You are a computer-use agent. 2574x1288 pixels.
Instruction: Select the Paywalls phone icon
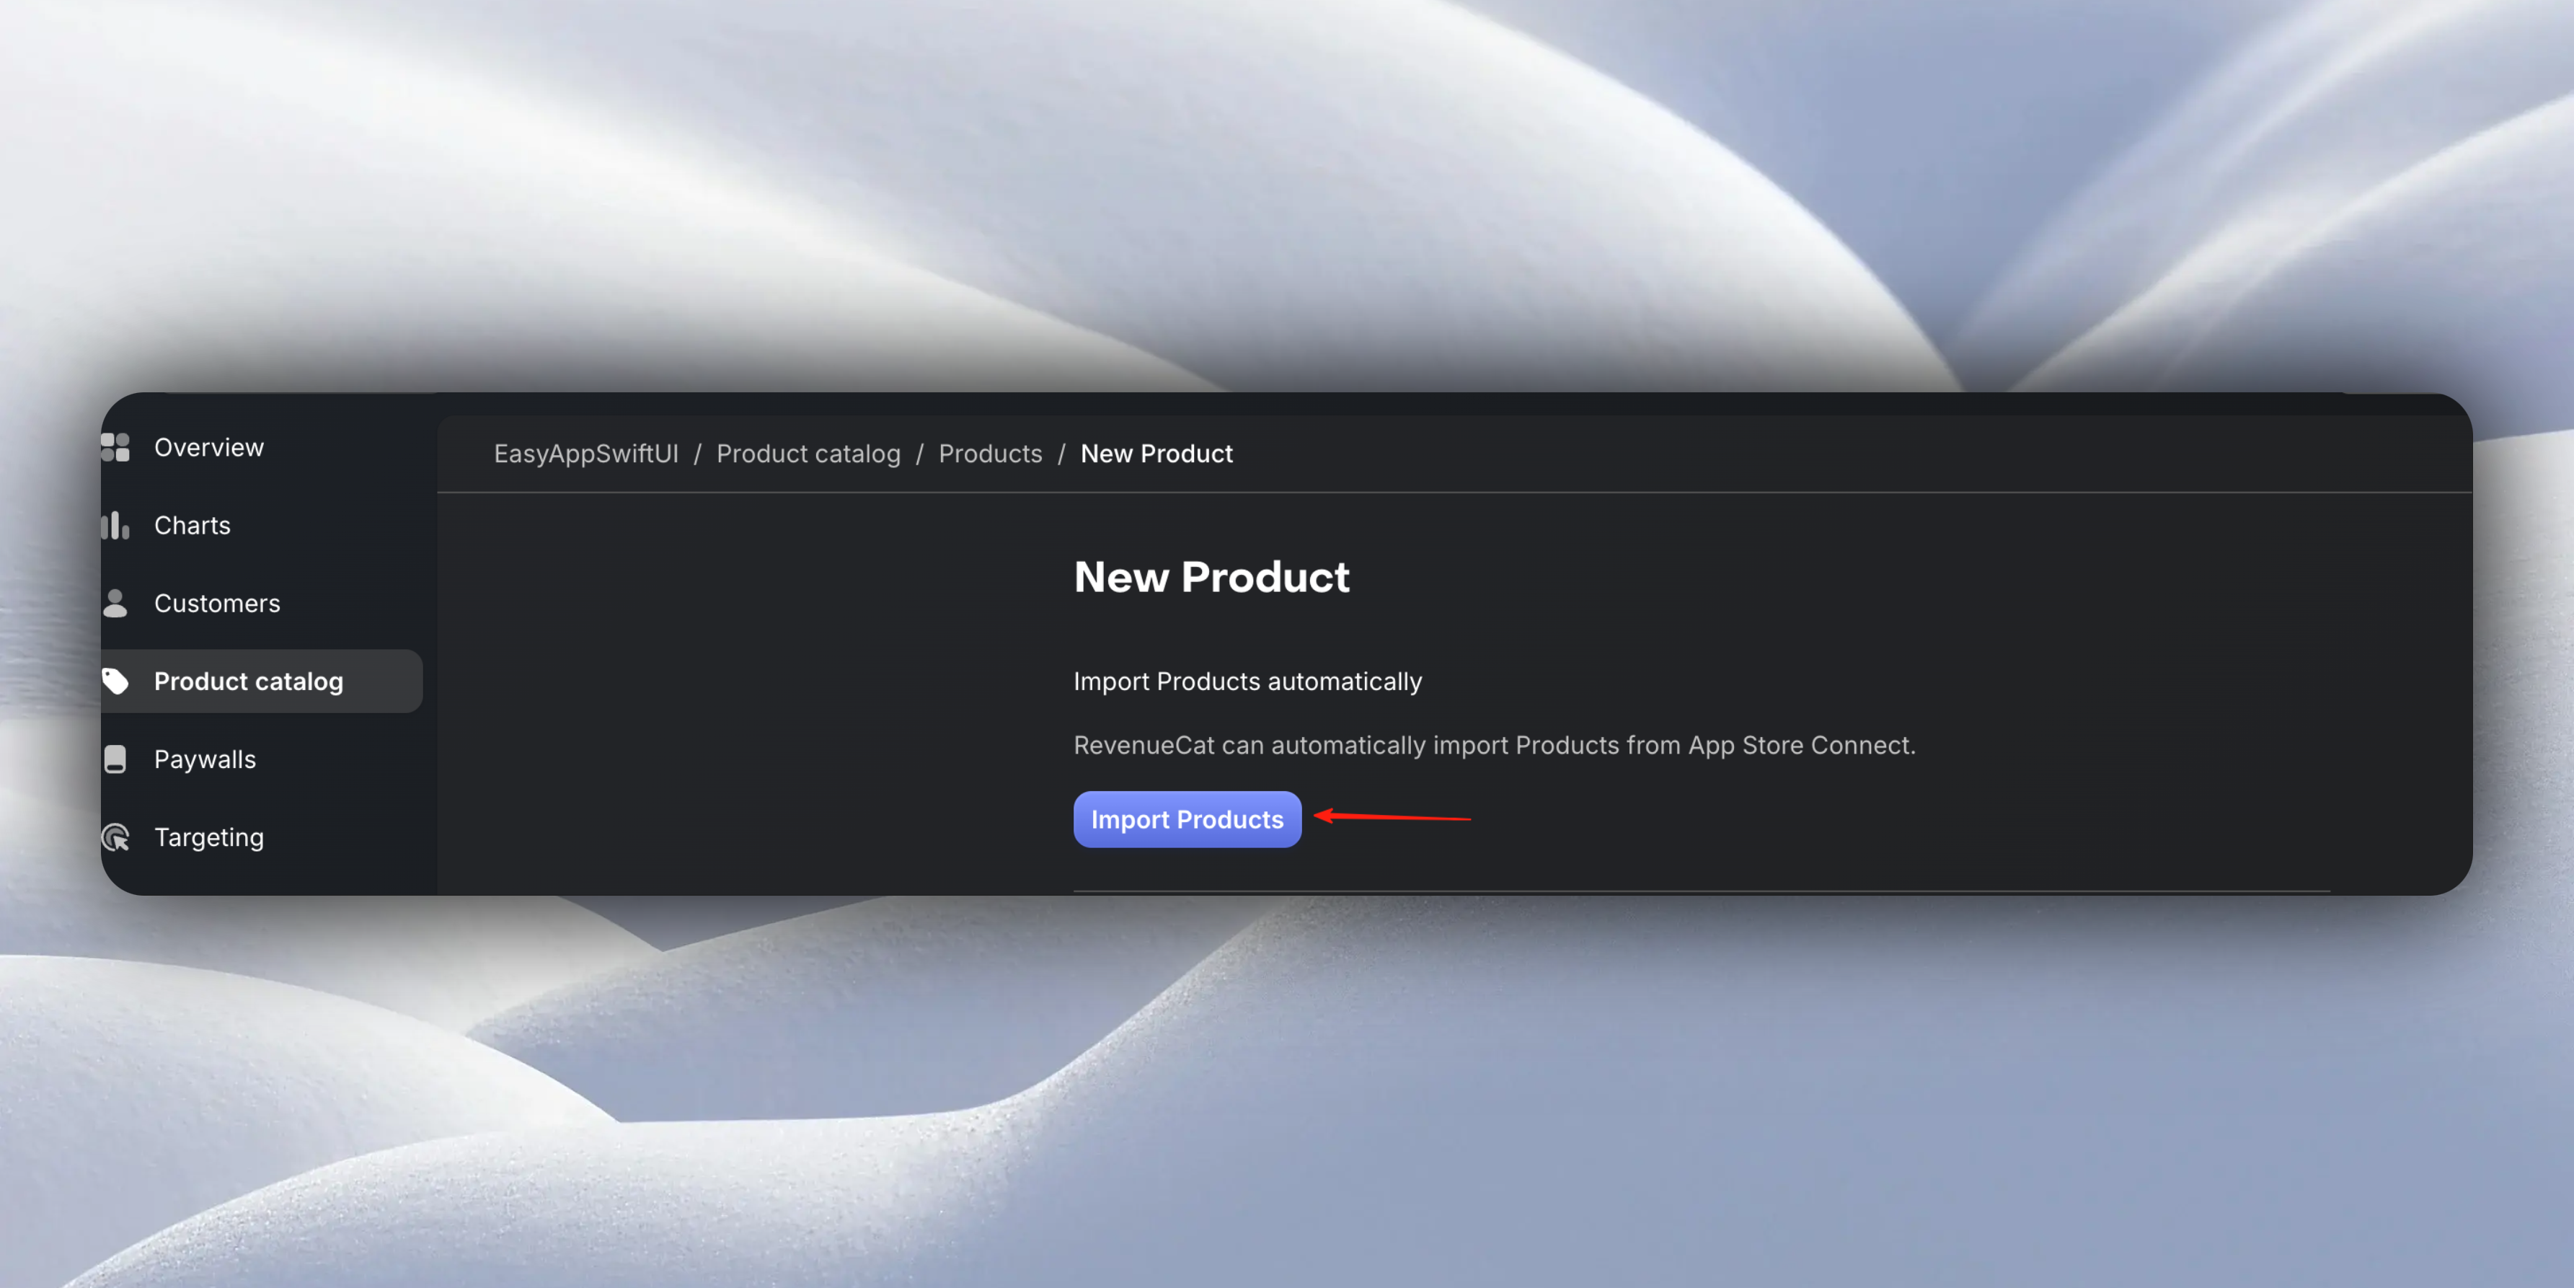pos(116,759)
